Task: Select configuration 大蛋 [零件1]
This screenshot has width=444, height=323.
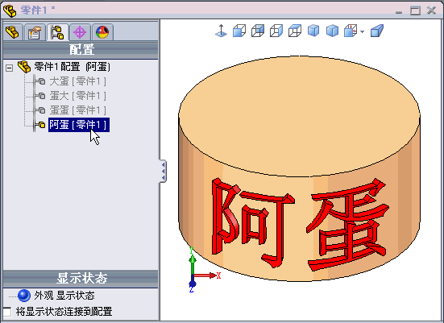Action: click(x=78, y=81)
